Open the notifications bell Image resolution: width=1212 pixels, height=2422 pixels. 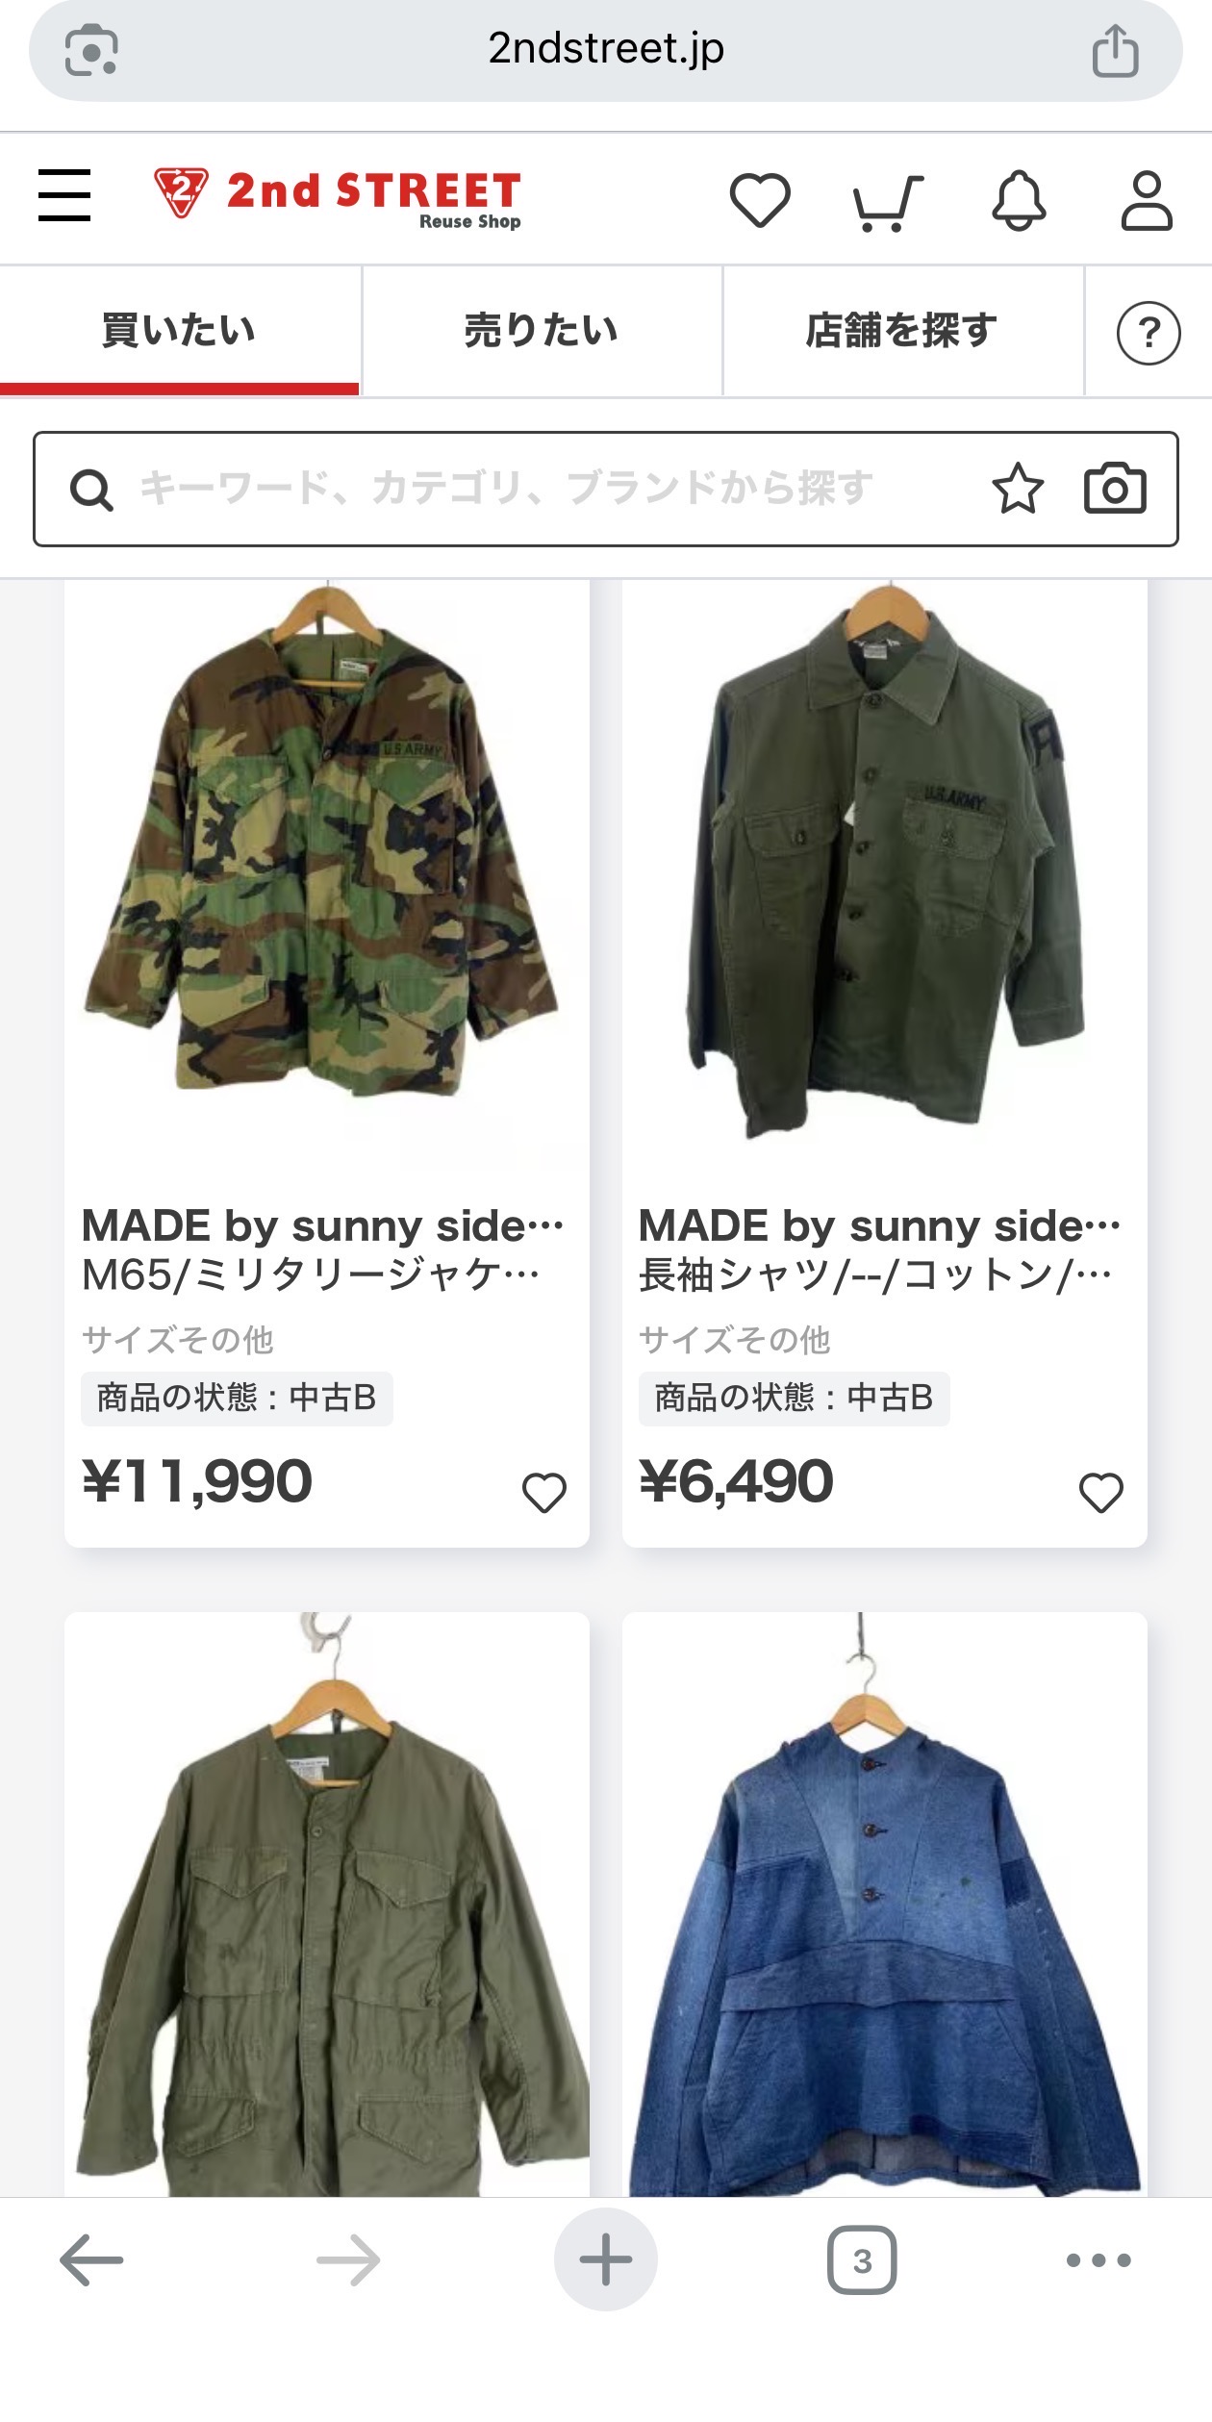click(x=1019, y=200)
